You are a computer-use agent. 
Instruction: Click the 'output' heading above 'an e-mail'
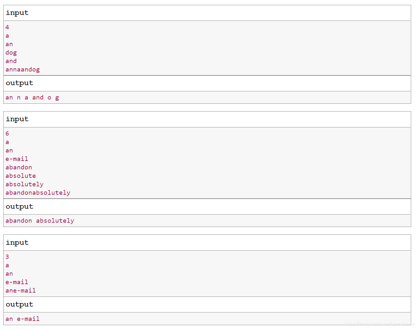[20, 305]
